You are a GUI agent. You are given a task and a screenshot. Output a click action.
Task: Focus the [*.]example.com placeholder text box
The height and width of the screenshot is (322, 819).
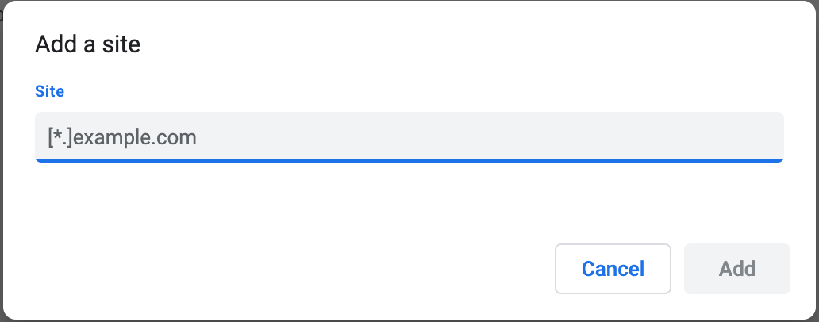pos(409,137)
